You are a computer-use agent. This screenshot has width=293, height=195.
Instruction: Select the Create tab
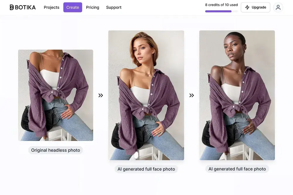pos(73,7)
